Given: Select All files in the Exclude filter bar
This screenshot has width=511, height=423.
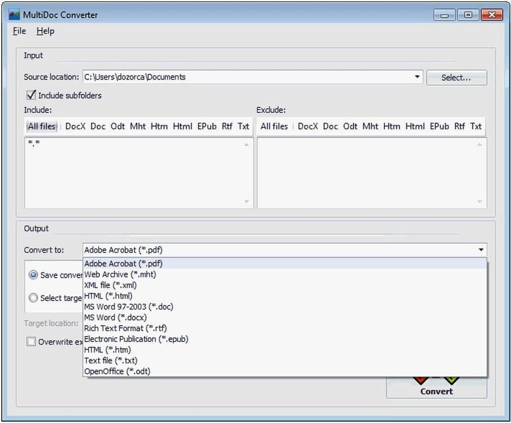Looking at the screenshot, I should (274, 126).
